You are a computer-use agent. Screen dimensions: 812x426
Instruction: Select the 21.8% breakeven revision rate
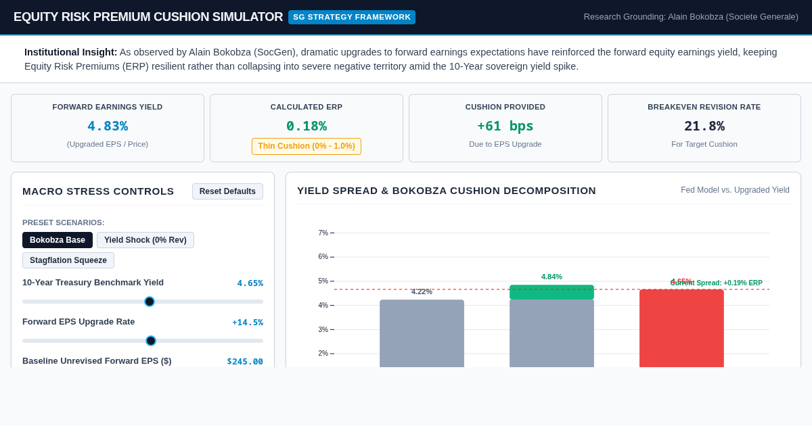(x=704, y=126)
